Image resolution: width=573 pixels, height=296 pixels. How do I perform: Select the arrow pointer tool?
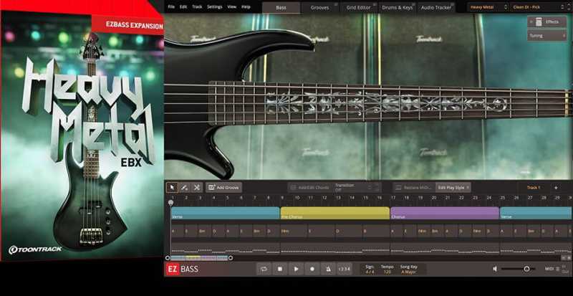[172, 187]
